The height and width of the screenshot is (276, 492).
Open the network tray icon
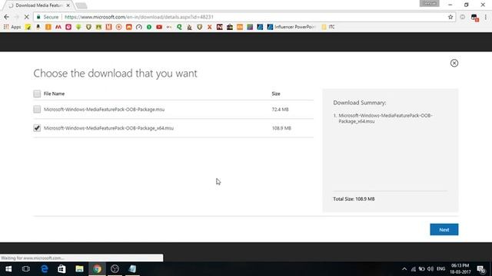coord(414,269)
